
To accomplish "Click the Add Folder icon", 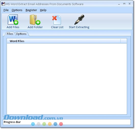I will coord(35,20).
